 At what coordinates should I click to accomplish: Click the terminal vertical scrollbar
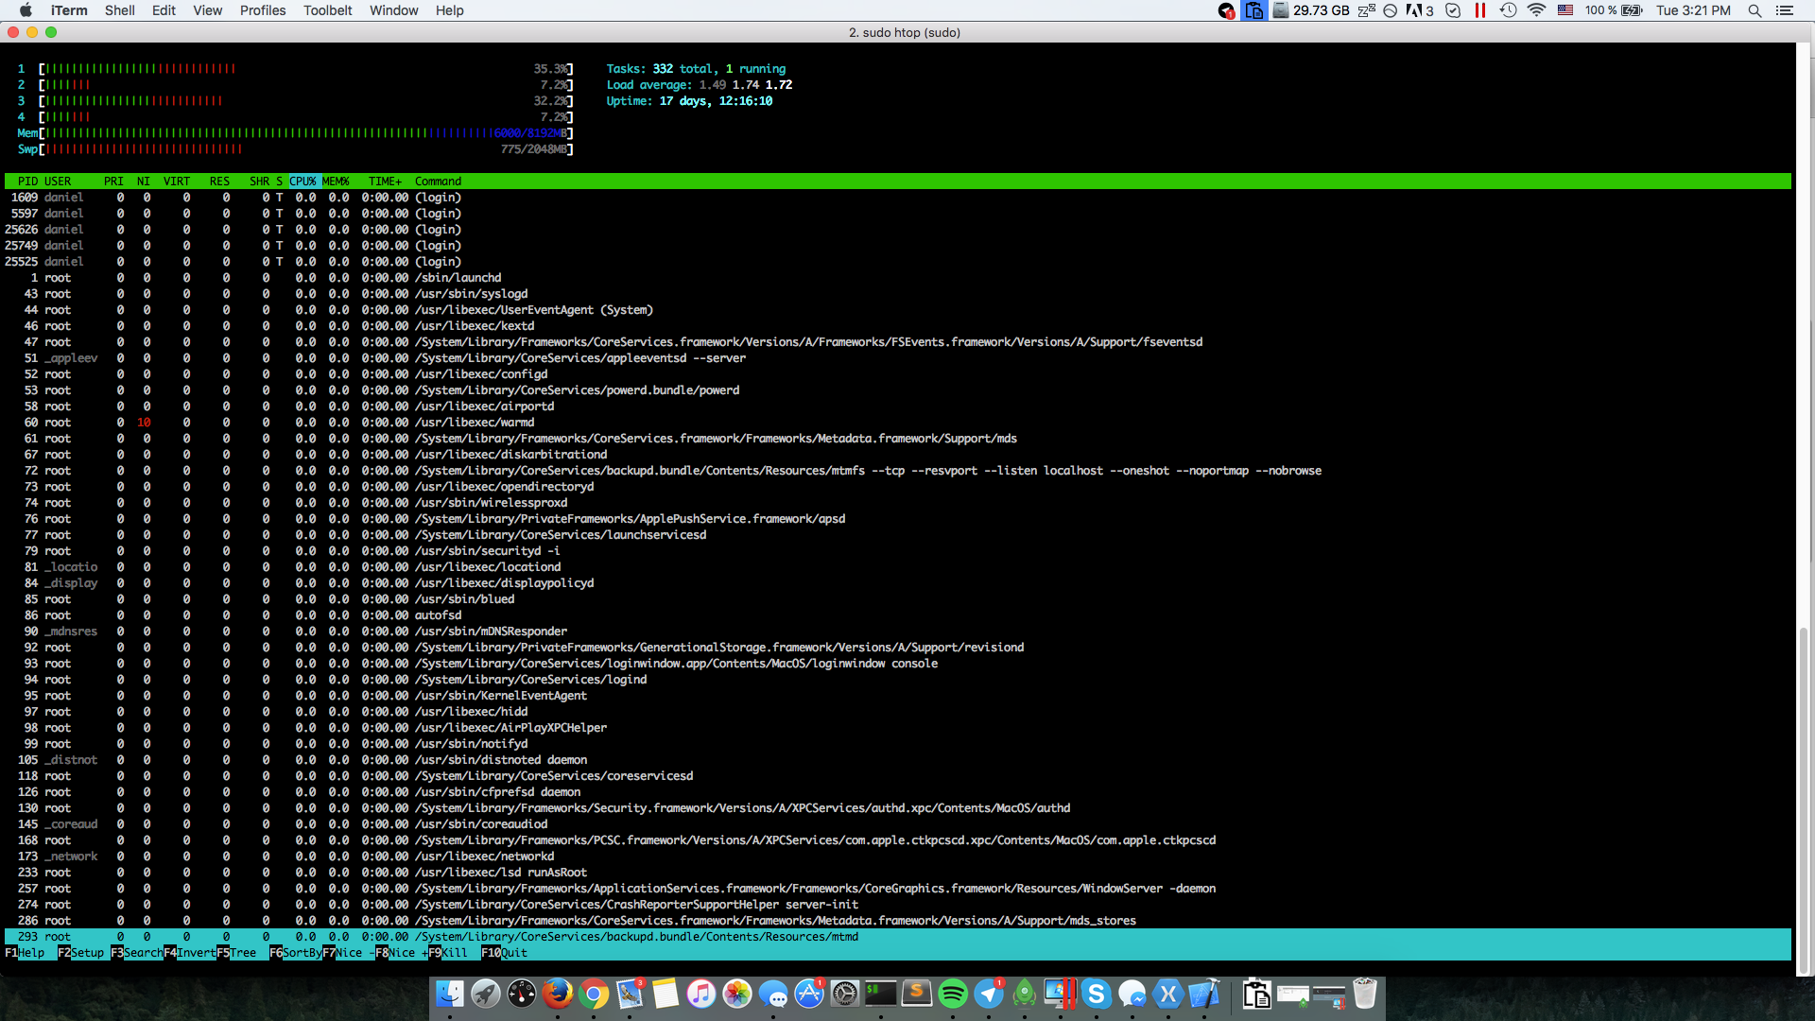tap(1804, 799)
